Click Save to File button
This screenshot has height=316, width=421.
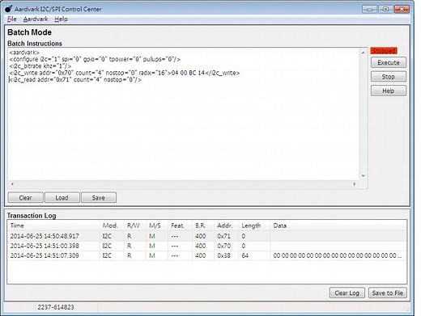pos(388,293)
